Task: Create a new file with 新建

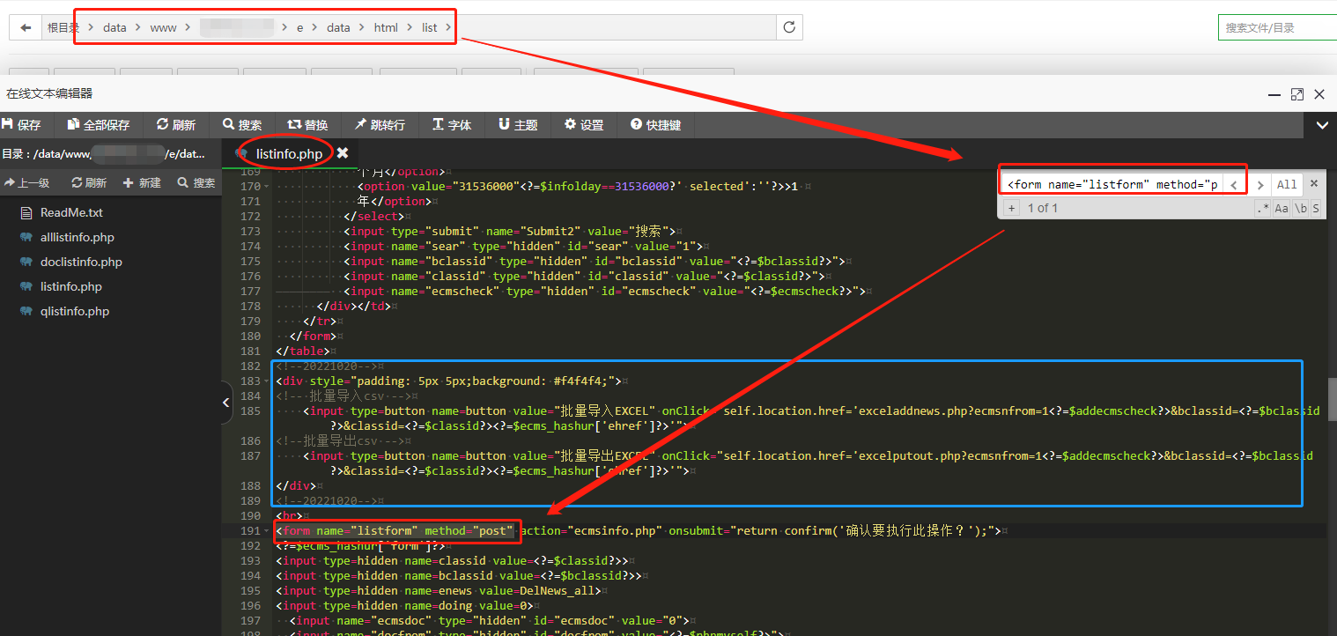Action: pyautogui.click(x=142, y=183)
